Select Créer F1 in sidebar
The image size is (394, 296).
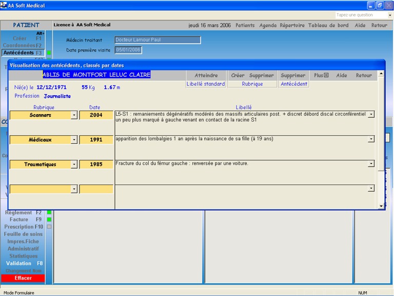[27, 39]
